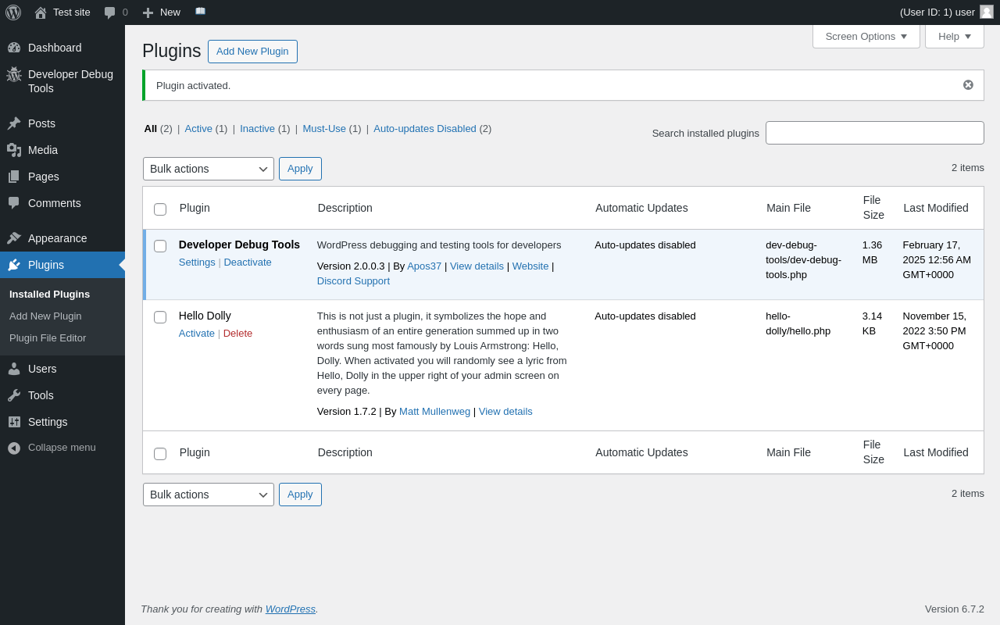Click the Appearance paintbrush icon
Screen dimensions: 1000x625
tap(14, 238)
